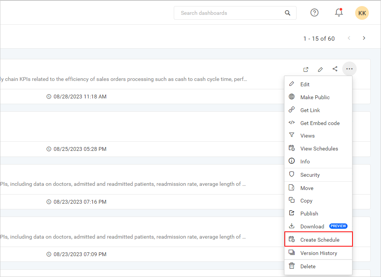This screenshot has width=381, height=277.
Task: Select Get Embed code option
Action: pos(319,123)
